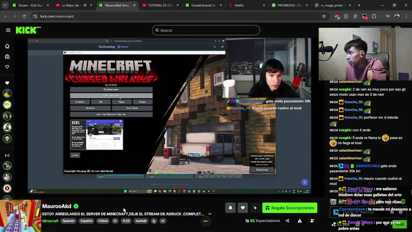Select the haxball tag
The height and width of the screenshot is (232, 412).
tap(141, 221)
